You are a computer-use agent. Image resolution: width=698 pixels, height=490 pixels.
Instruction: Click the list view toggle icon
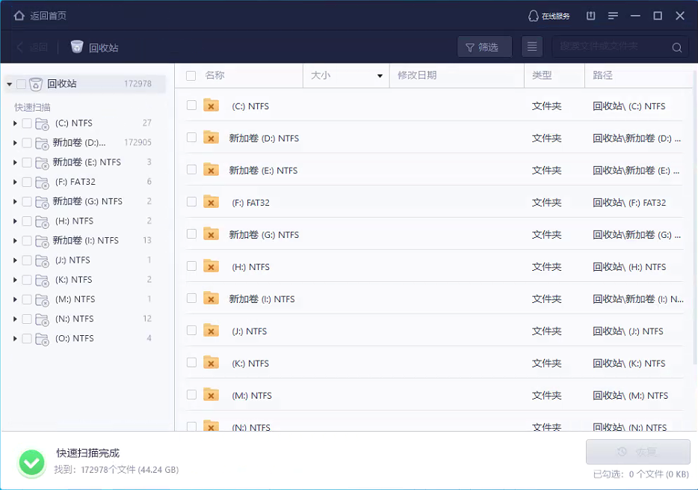point(532,47)
